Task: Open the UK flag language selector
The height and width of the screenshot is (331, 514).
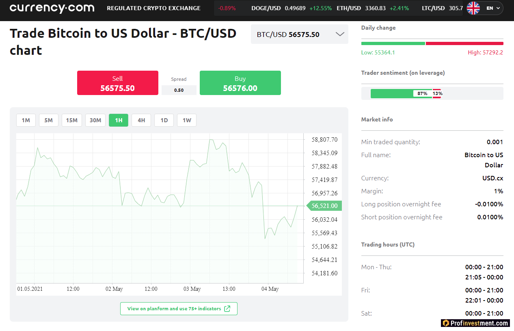Action: [x=473, y=8]
